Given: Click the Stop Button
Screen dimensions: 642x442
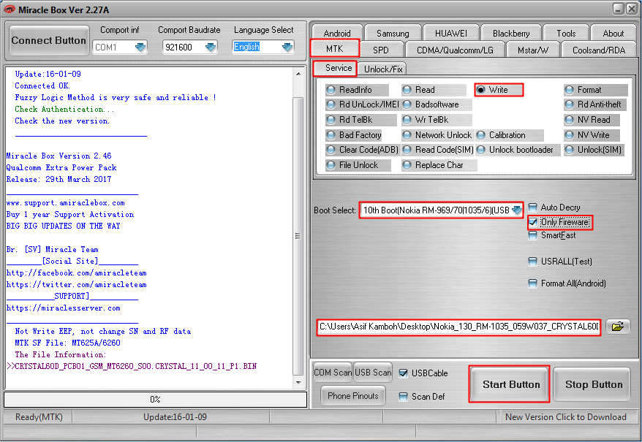Looking at the screenshot, I should [x=593, y=384].
